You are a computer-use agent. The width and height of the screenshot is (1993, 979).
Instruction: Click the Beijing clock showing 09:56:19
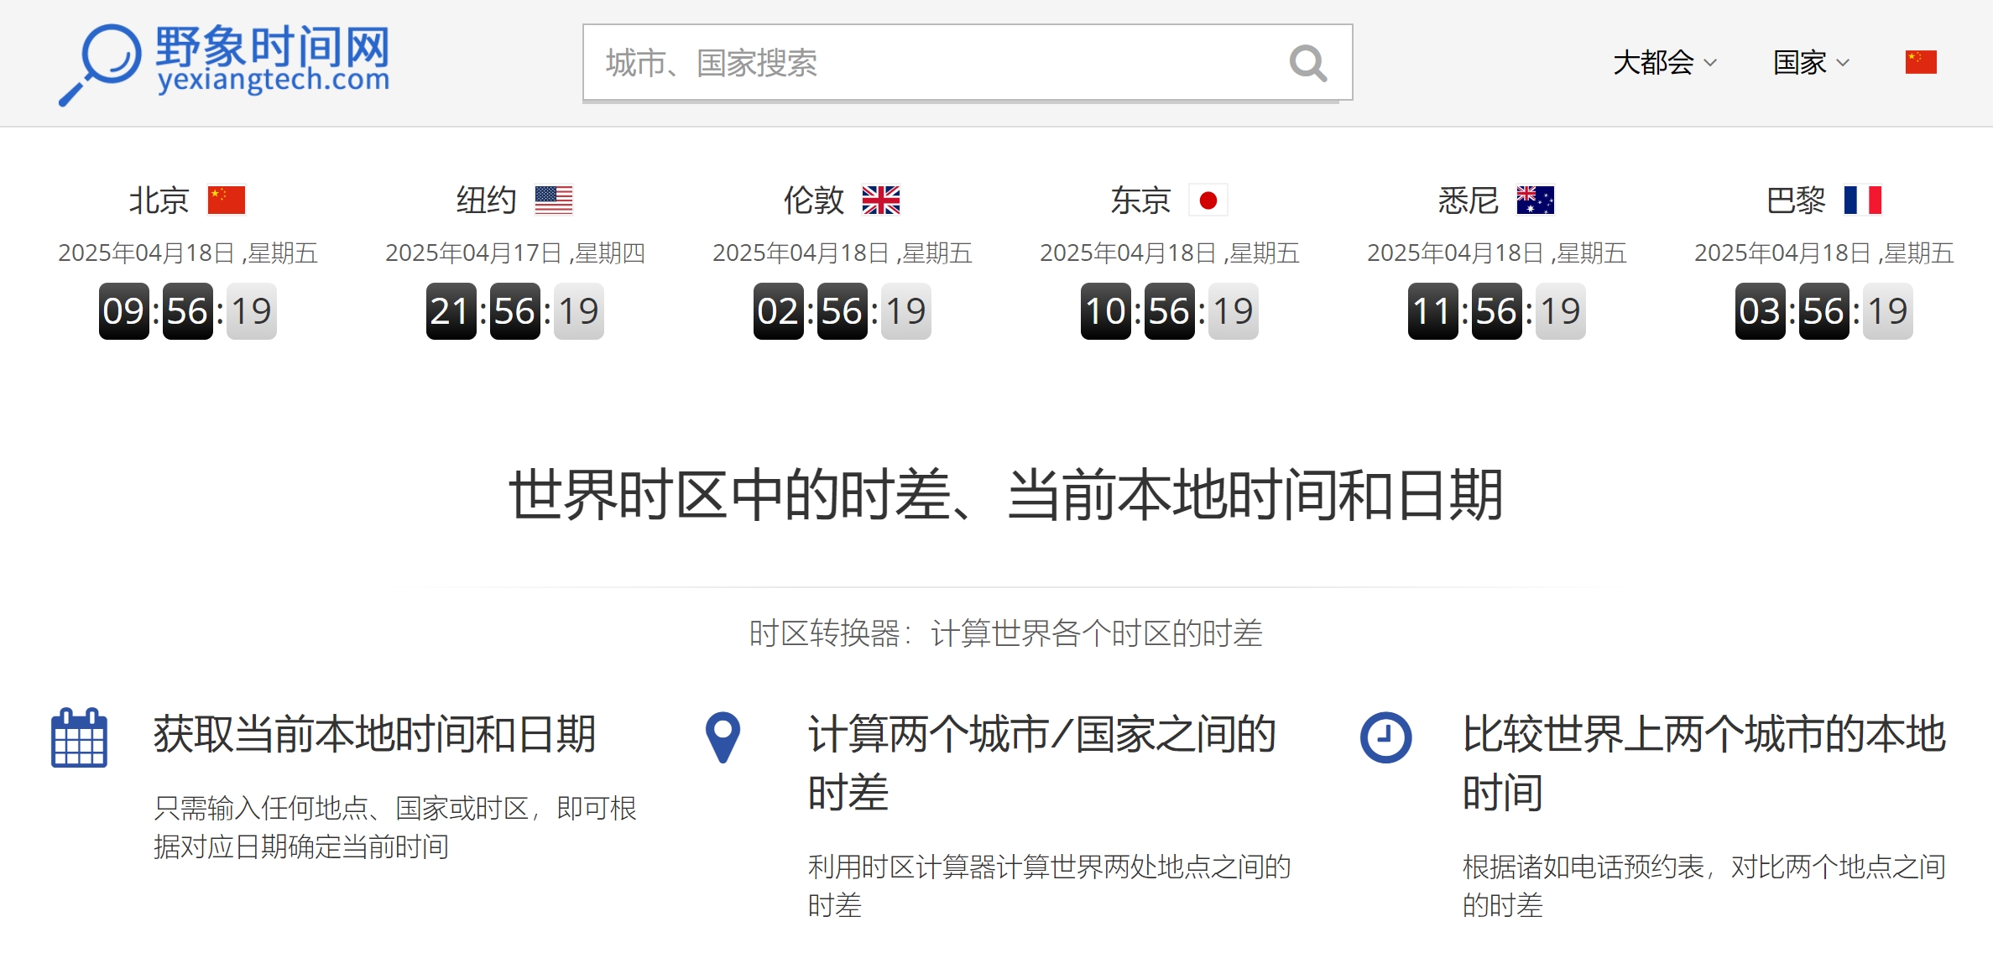click(x=188, y=311)
